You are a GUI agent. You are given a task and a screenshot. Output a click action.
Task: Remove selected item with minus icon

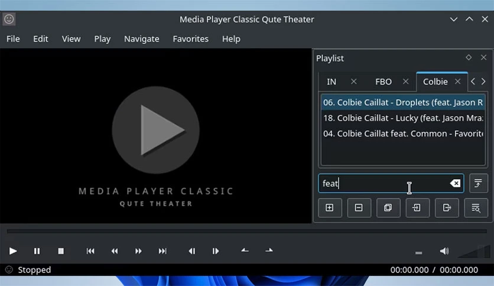tap(359, 207)
